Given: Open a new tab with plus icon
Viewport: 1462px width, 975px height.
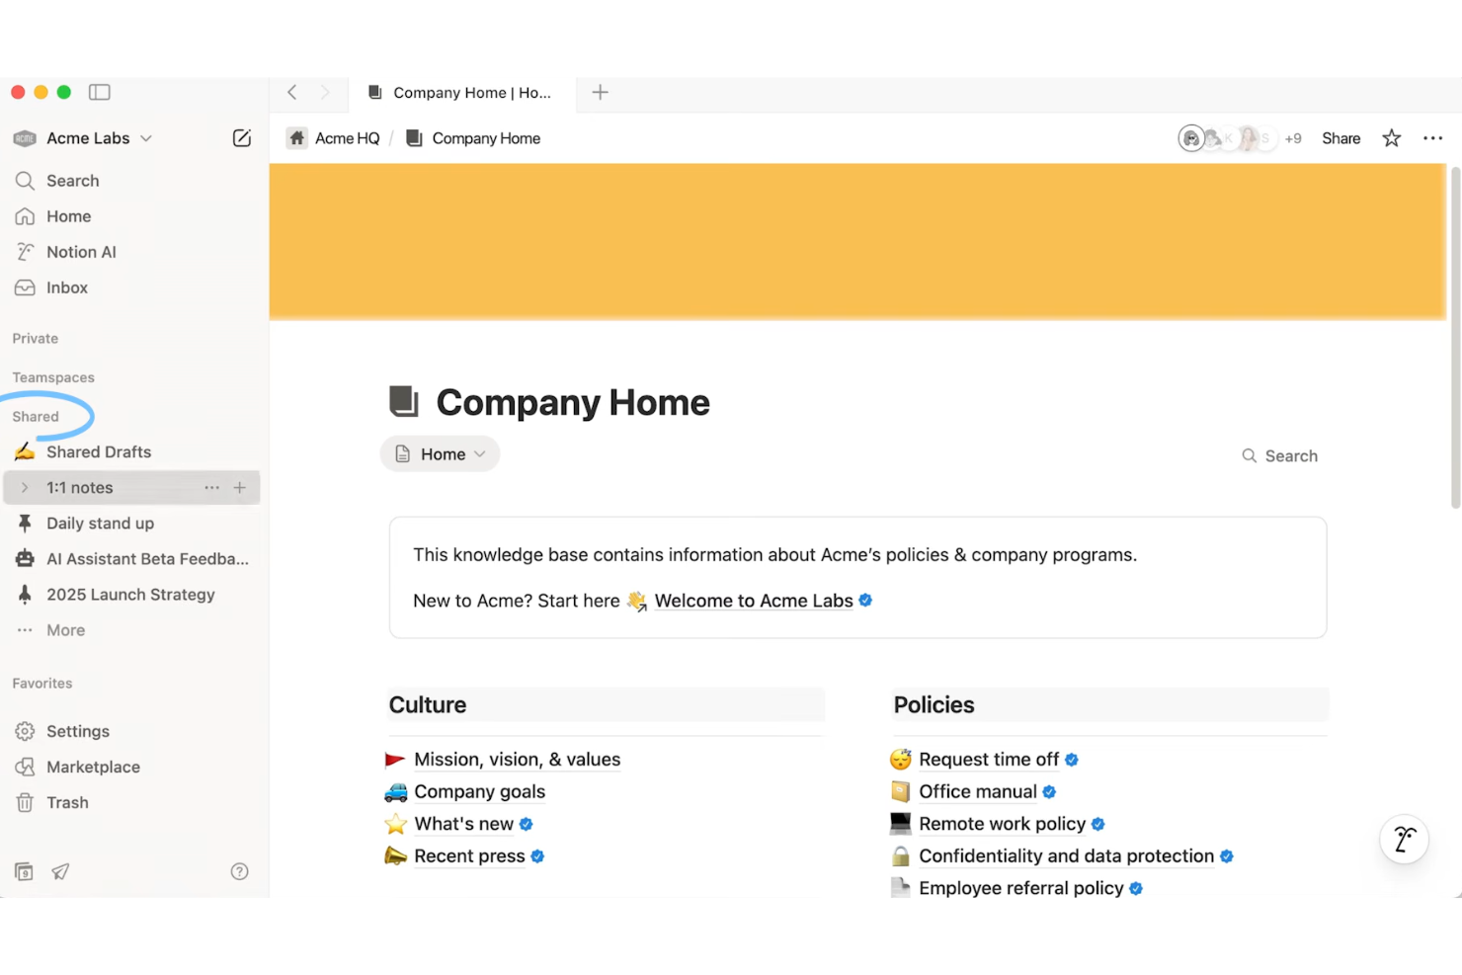Looking at the screenshot, I should (x=600, y=92).
